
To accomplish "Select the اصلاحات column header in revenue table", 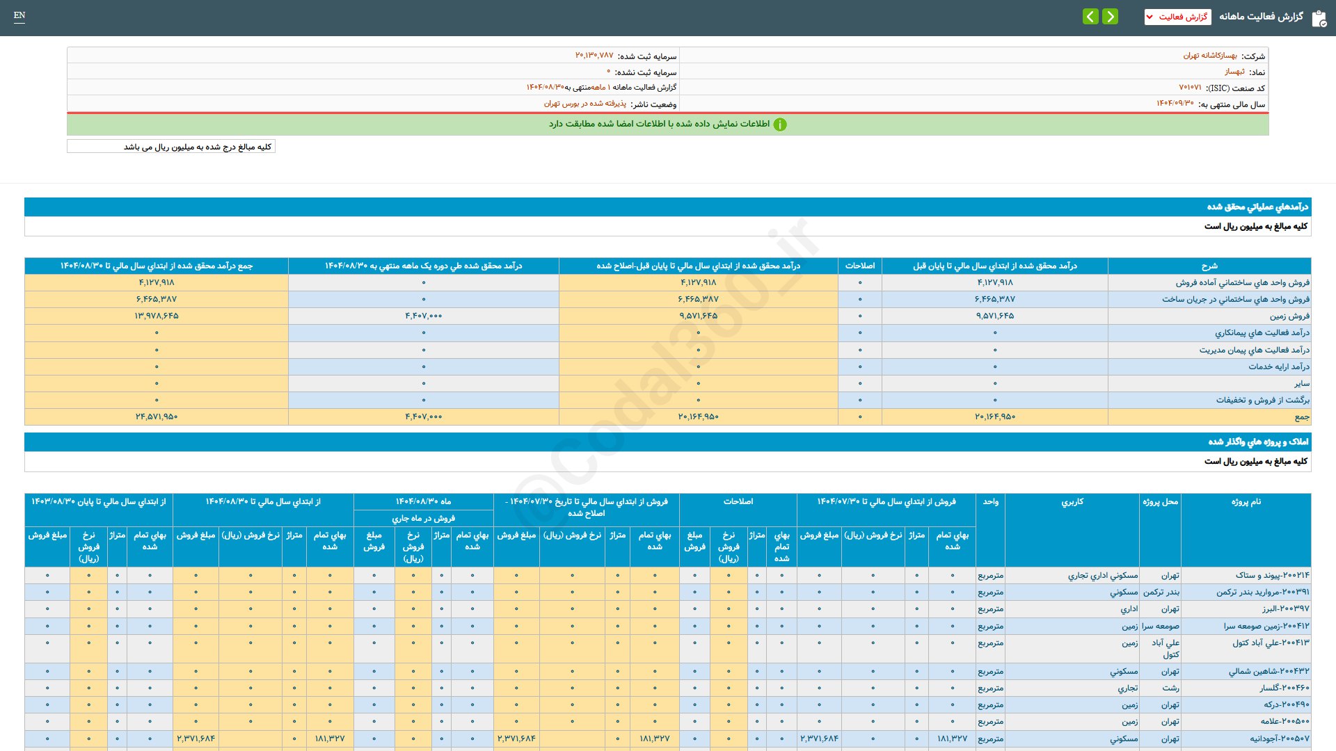I will 859,266.
